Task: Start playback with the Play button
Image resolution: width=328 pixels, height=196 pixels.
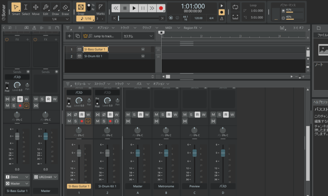Action: point(134,8)
